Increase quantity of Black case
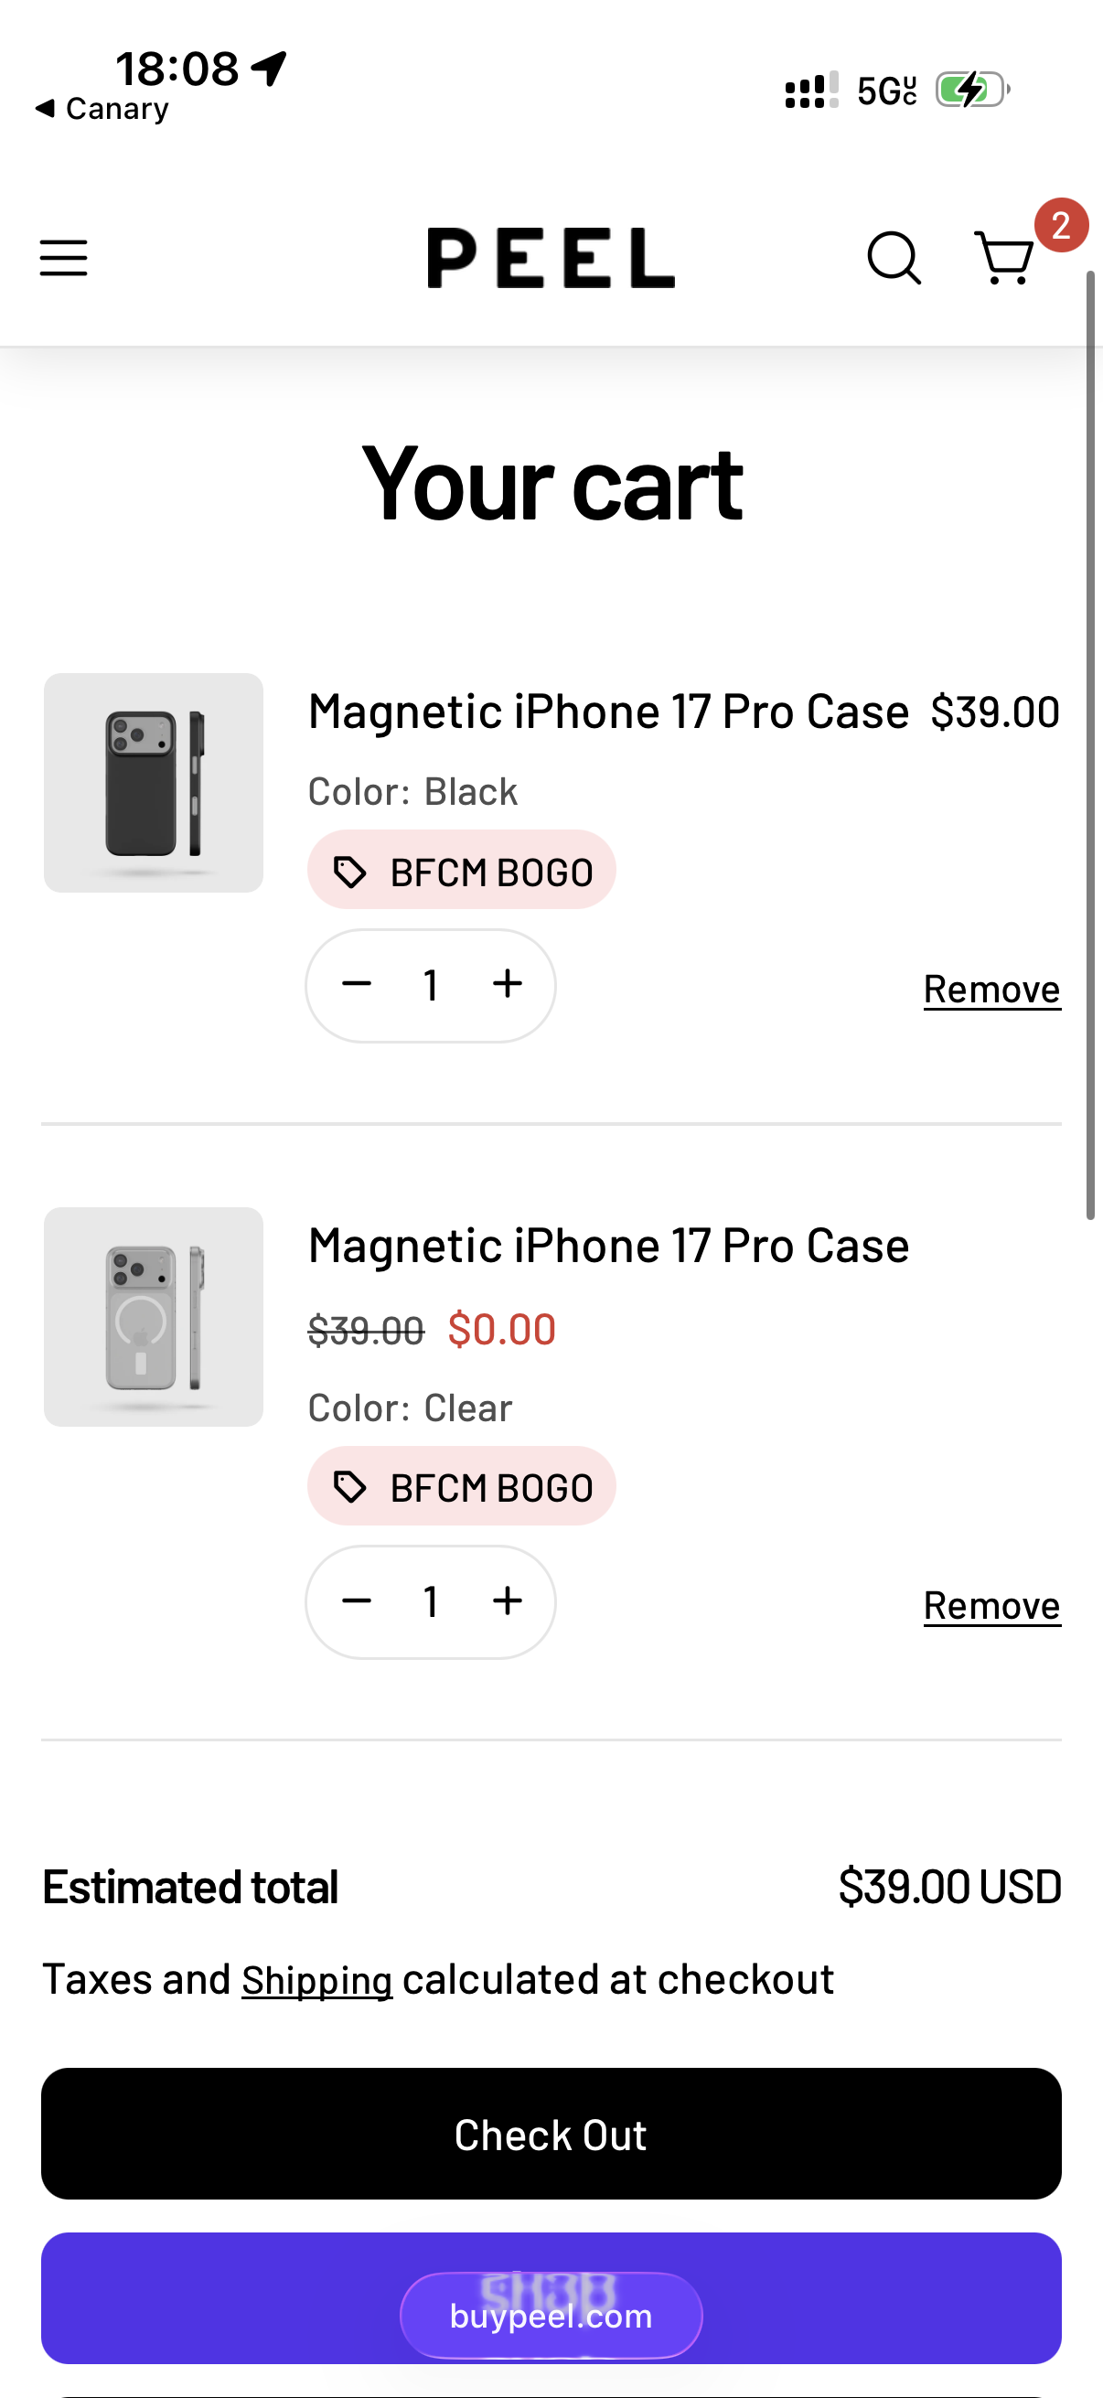Screen dimensions: 1103x2398 508,984
